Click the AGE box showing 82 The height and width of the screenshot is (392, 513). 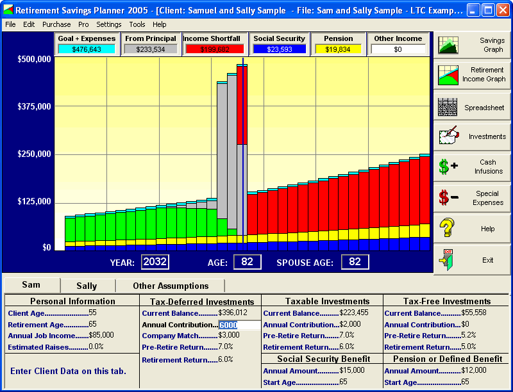pyautogui.click(x=248, y=262)
